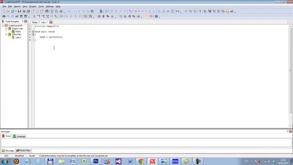Open CodeVisionAVR taskbar button
The image size is (293, 165).
152,161
